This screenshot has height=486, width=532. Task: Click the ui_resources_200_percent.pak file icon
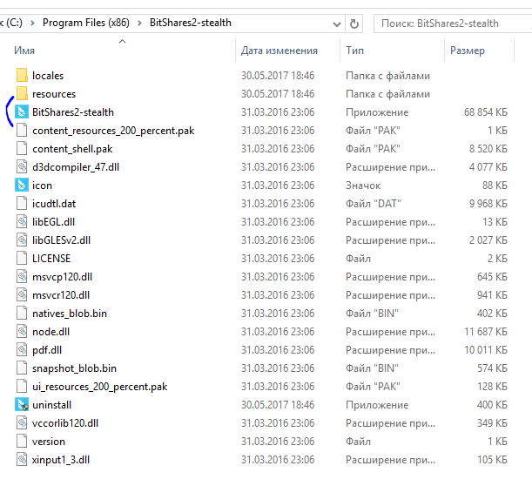[x=22, y=387]
